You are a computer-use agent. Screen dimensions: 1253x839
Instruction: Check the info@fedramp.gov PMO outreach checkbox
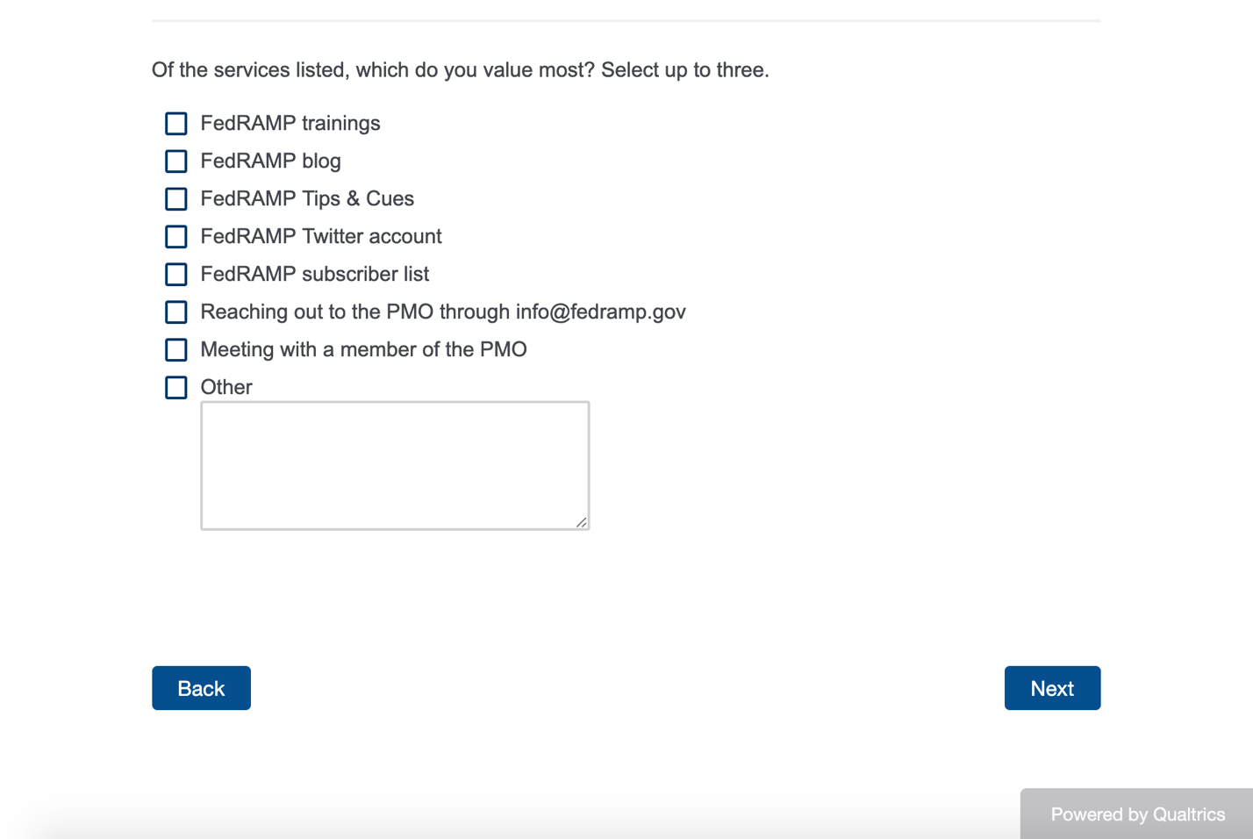176,312
